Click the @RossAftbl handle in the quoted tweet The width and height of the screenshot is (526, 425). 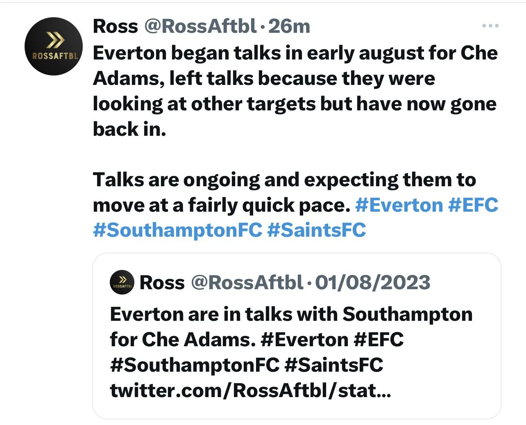pyautogui.click(x=247, y=283)
